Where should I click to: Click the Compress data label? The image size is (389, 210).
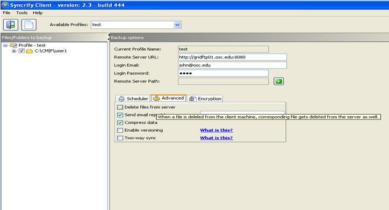[141, 123]
